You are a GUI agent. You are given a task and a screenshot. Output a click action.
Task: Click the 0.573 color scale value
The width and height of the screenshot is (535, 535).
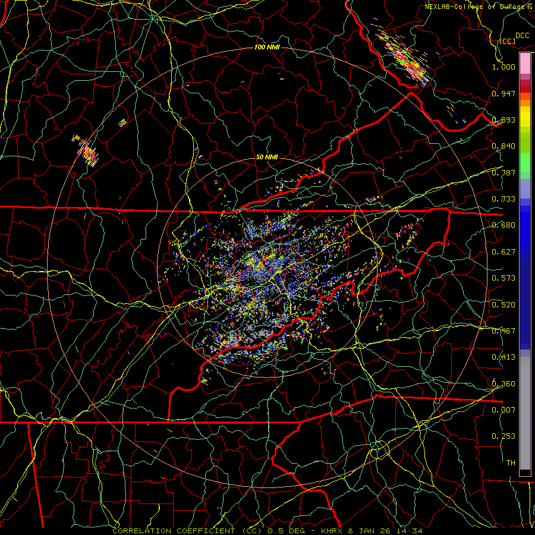pyautogui.click(x=503, y=278)
